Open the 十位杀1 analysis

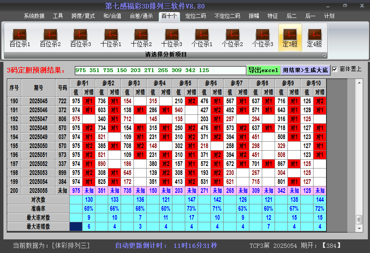(111, 38)
